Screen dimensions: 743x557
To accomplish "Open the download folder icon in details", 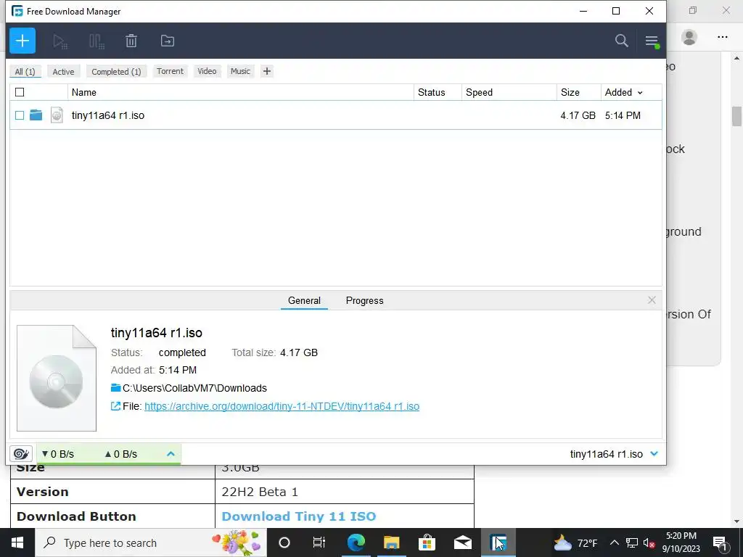I will [115, 387].
